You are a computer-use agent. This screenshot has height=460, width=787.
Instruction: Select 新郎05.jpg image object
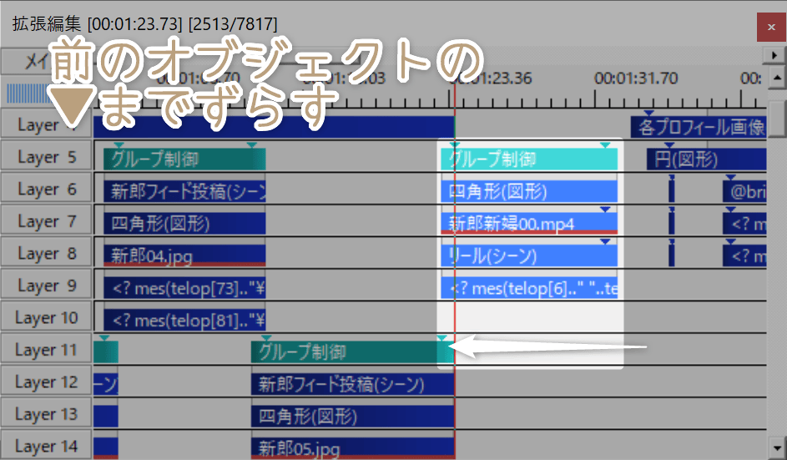pyautogui.click(x=353, y=448)
